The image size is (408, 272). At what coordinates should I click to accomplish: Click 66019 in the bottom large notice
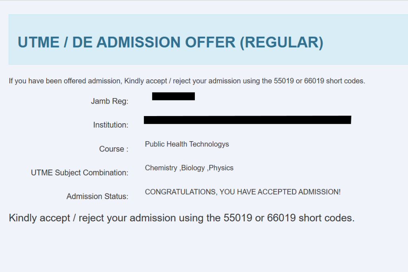tap(281, 218)
